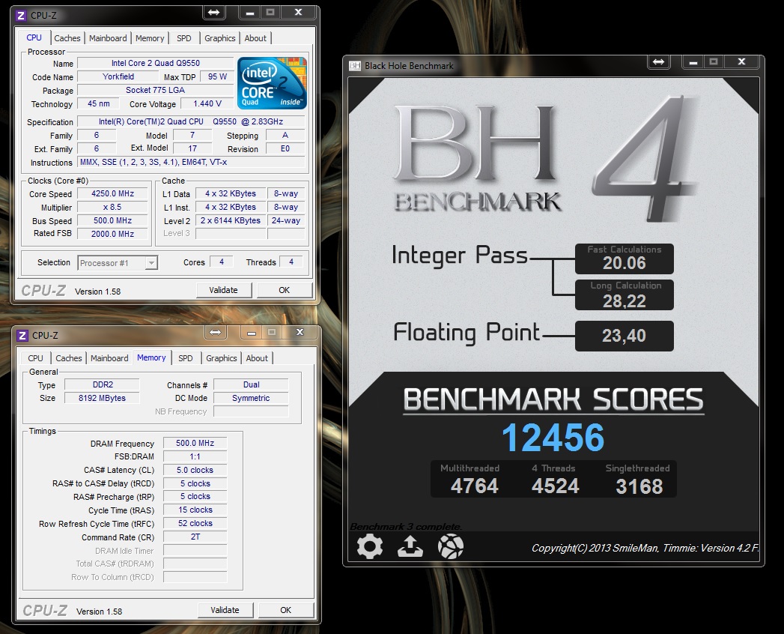Click the Package value 'Socket 775 LGA'

click(x=156, y=90)
